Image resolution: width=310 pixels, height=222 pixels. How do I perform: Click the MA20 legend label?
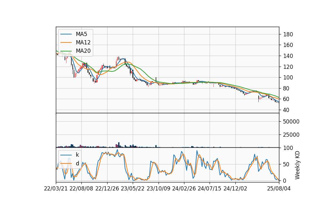pyautogui.click(x=83, y=51)
